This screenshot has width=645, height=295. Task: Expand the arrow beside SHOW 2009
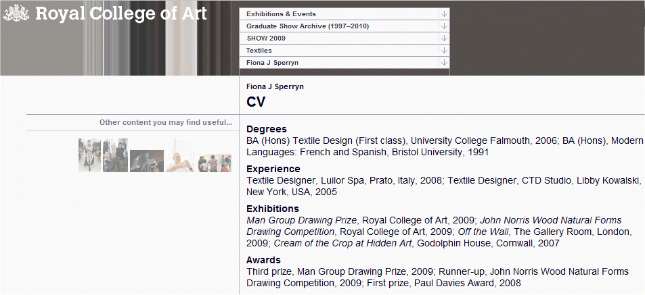444,38
